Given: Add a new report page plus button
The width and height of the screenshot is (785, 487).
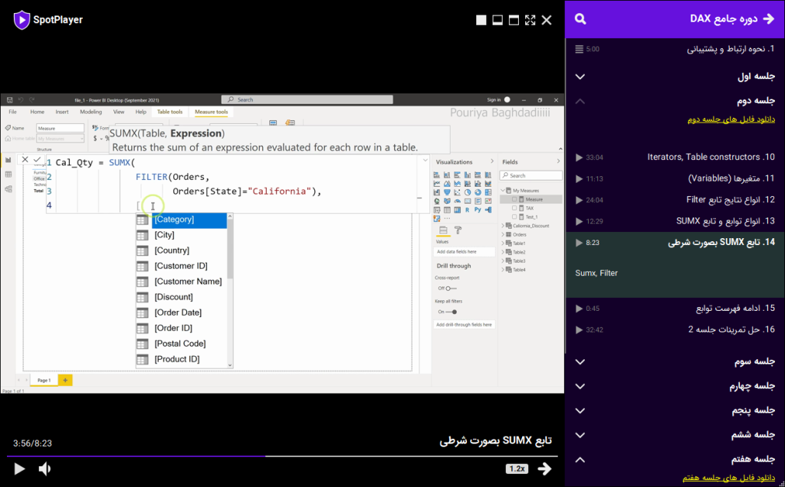Looking at the screenshot, I should [x=65, y=380].
